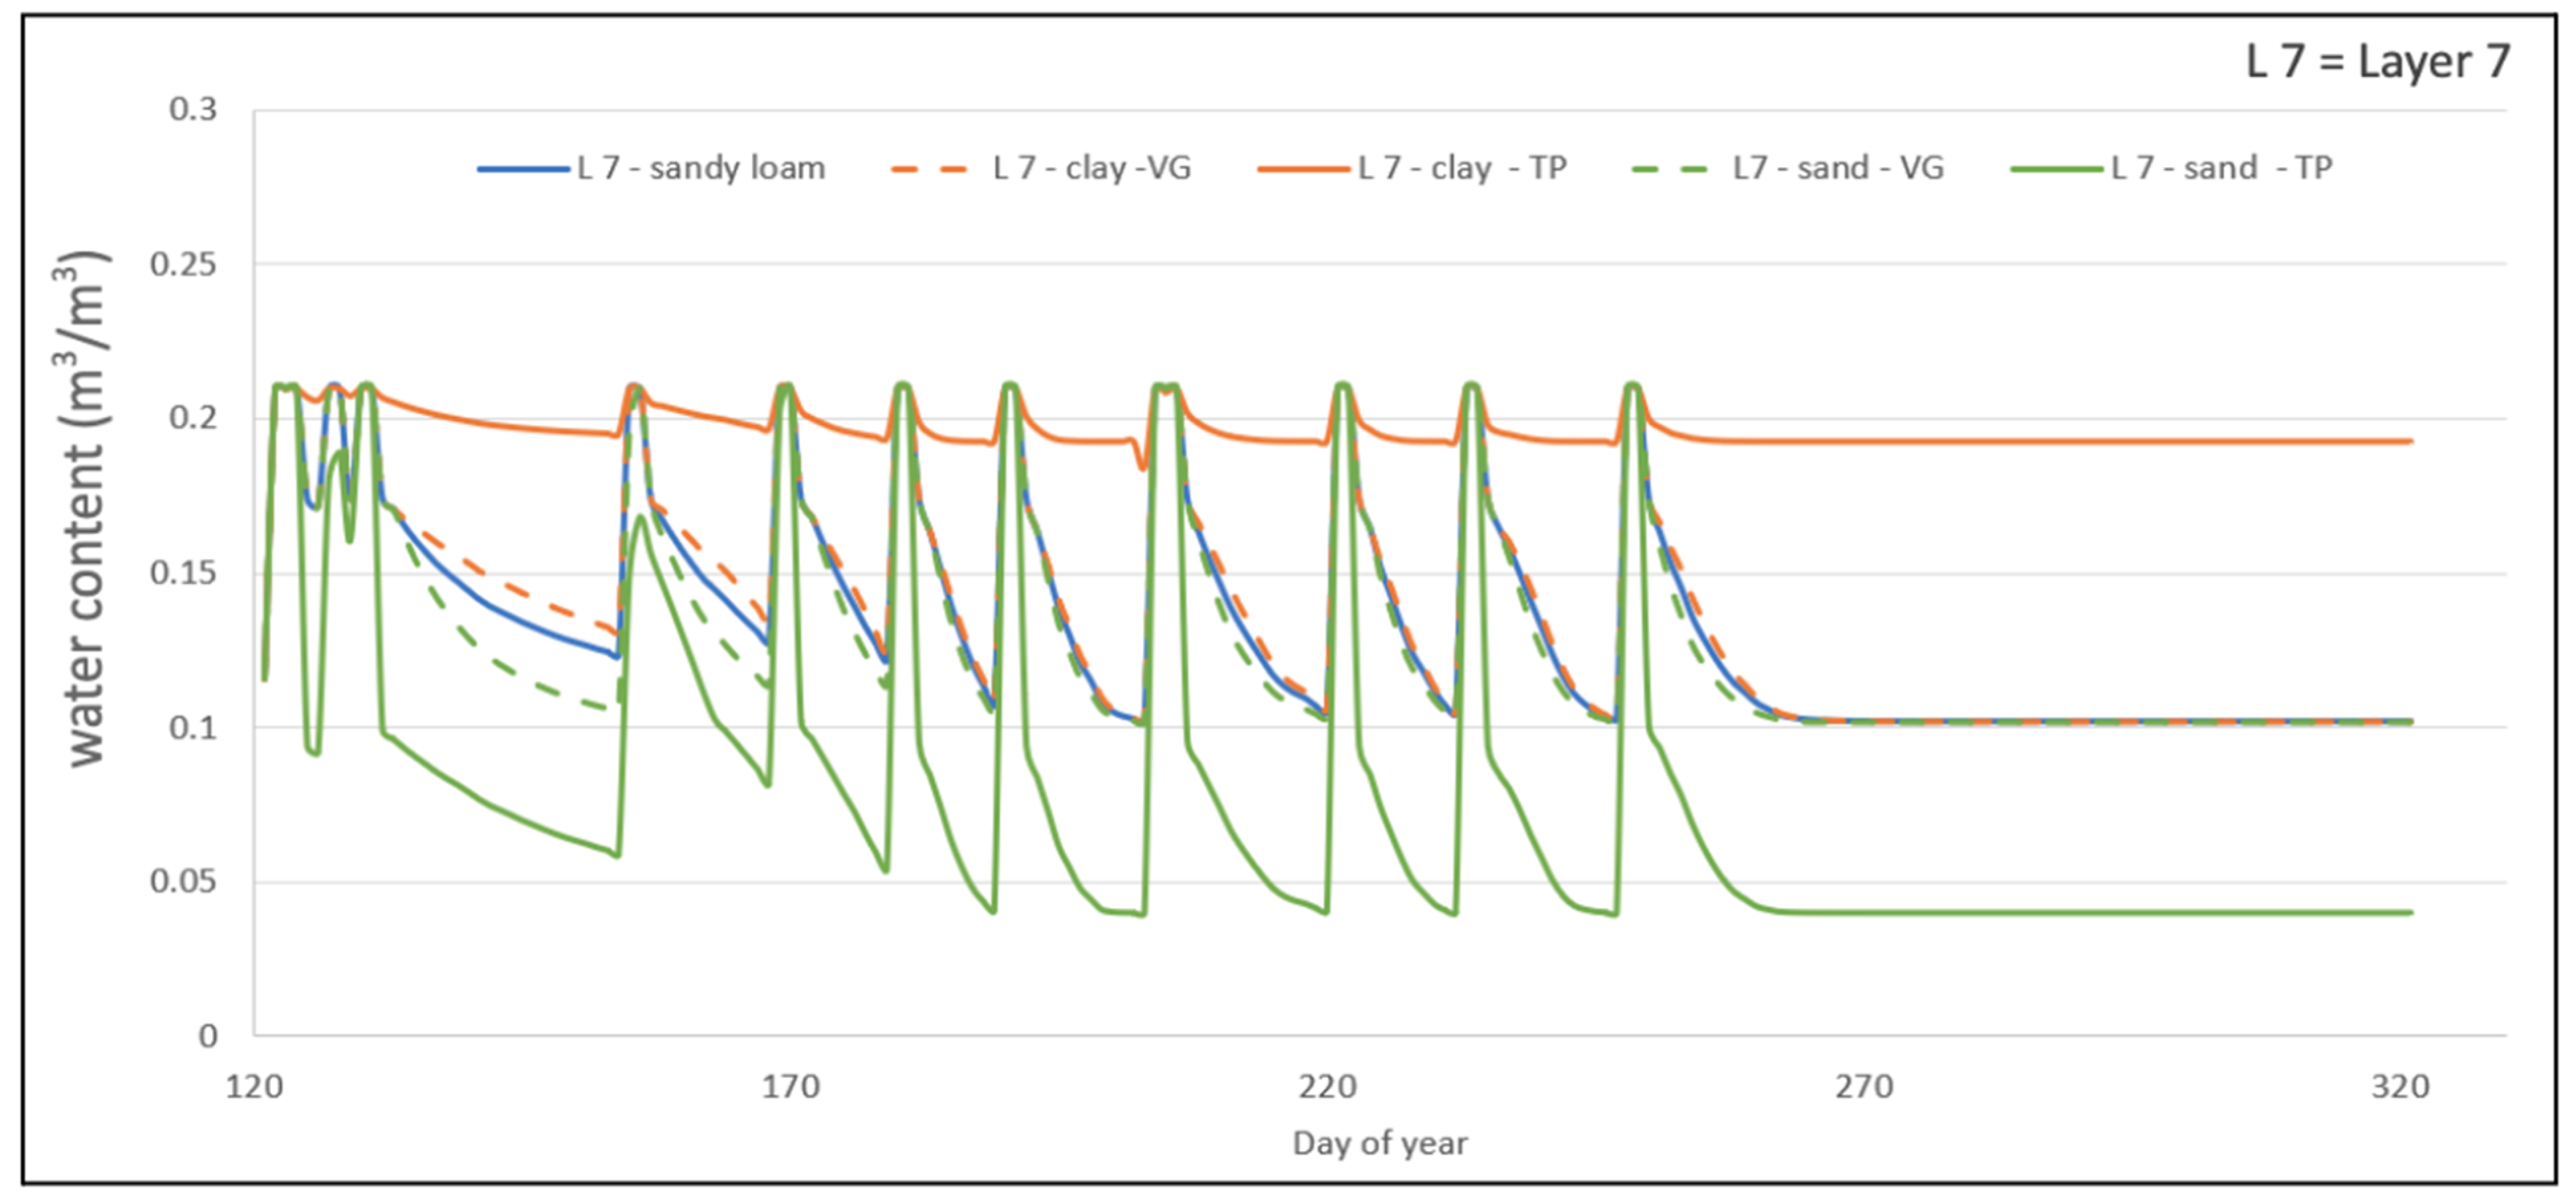Select the 'L 7 - sandy loam' legend label
2576x1200 pixels.
[x=701, y=168]
